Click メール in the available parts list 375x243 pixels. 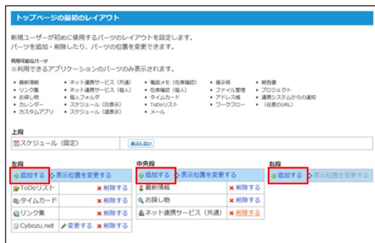(x=157, y=112)
